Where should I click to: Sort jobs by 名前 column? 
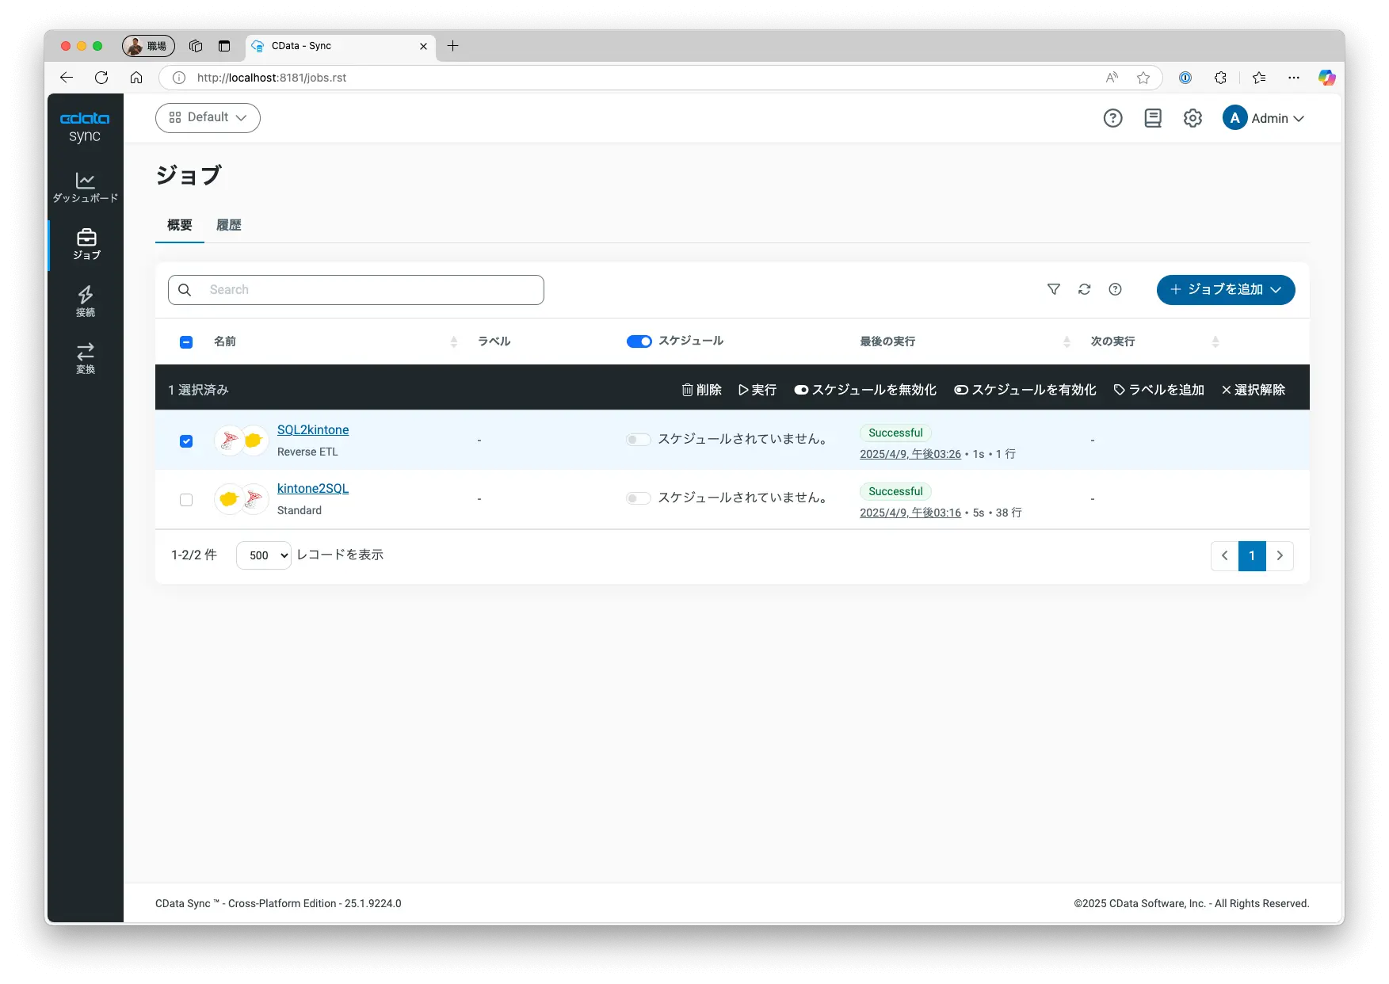click(x=454, y=342)
